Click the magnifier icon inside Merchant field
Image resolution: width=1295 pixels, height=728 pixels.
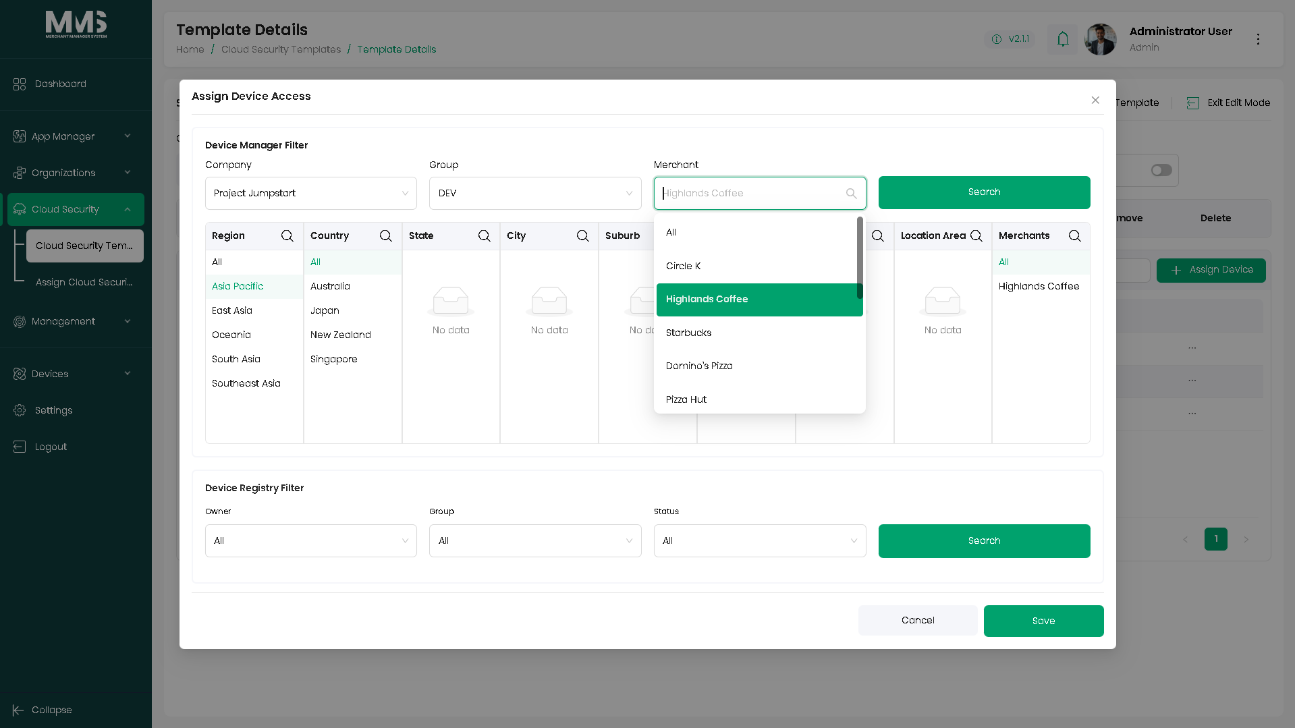click(x=851, y=194)
